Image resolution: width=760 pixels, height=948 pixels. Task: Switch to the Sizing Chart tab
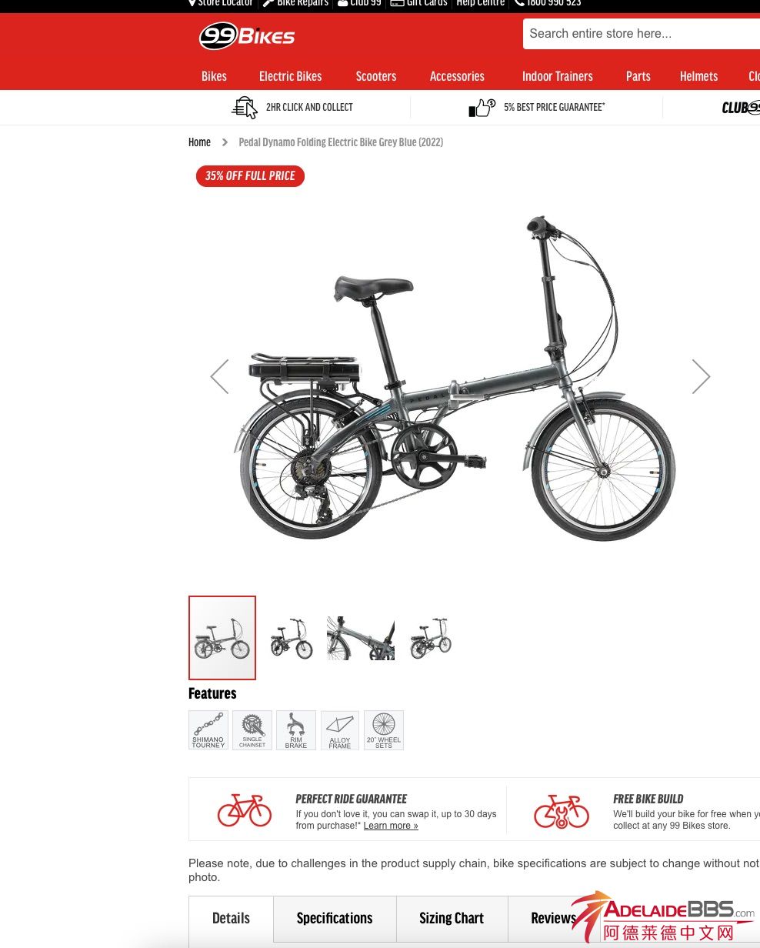point(452,919)
